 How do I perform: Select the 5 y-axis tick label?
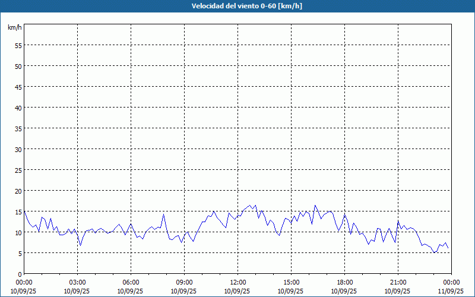tap(20, 253)
